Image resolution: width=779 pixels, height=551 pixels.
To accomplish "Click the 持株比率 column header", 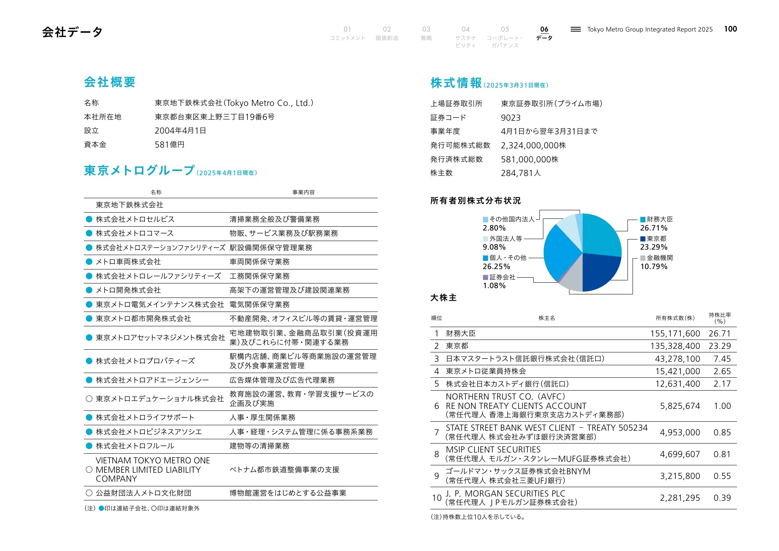I will (x=720, y=318).
